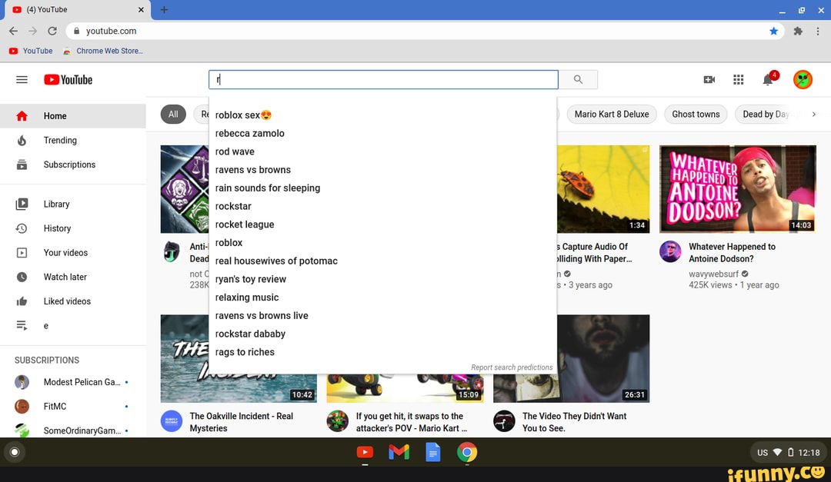Open the create video camera icon
The height and width of the screenshot is (482, 831).
709,80
